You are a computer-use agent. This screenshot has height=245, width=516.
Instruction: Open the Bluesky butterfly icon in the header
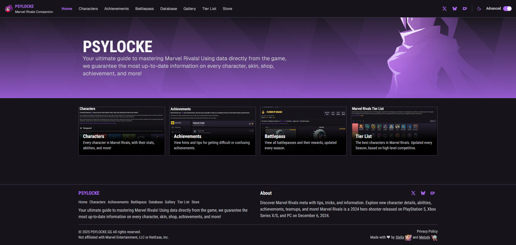point(455,9)
